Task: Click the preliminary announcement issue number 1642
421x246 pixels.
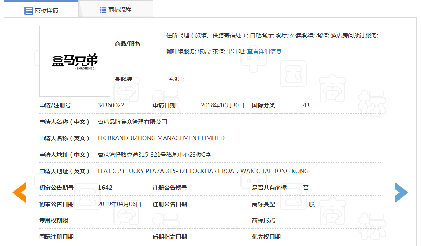Action: coord(105,188)
